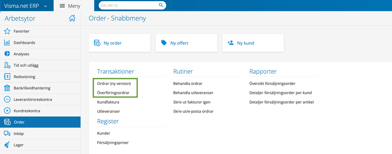
Task: Click the search magnifier icon
Action: (161, 5)
